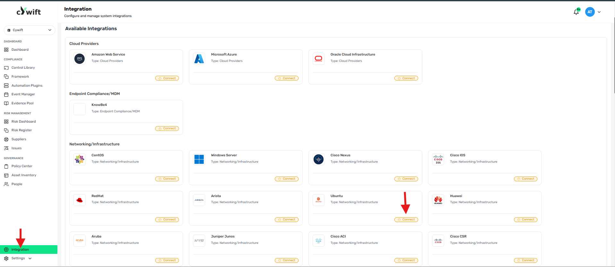The height and width of the screenshot is (267, 615).
Task: Go to Asset Inventory
Action: [24, 175]
